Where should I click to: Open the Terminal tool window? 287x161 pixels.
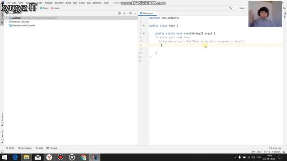52,148
